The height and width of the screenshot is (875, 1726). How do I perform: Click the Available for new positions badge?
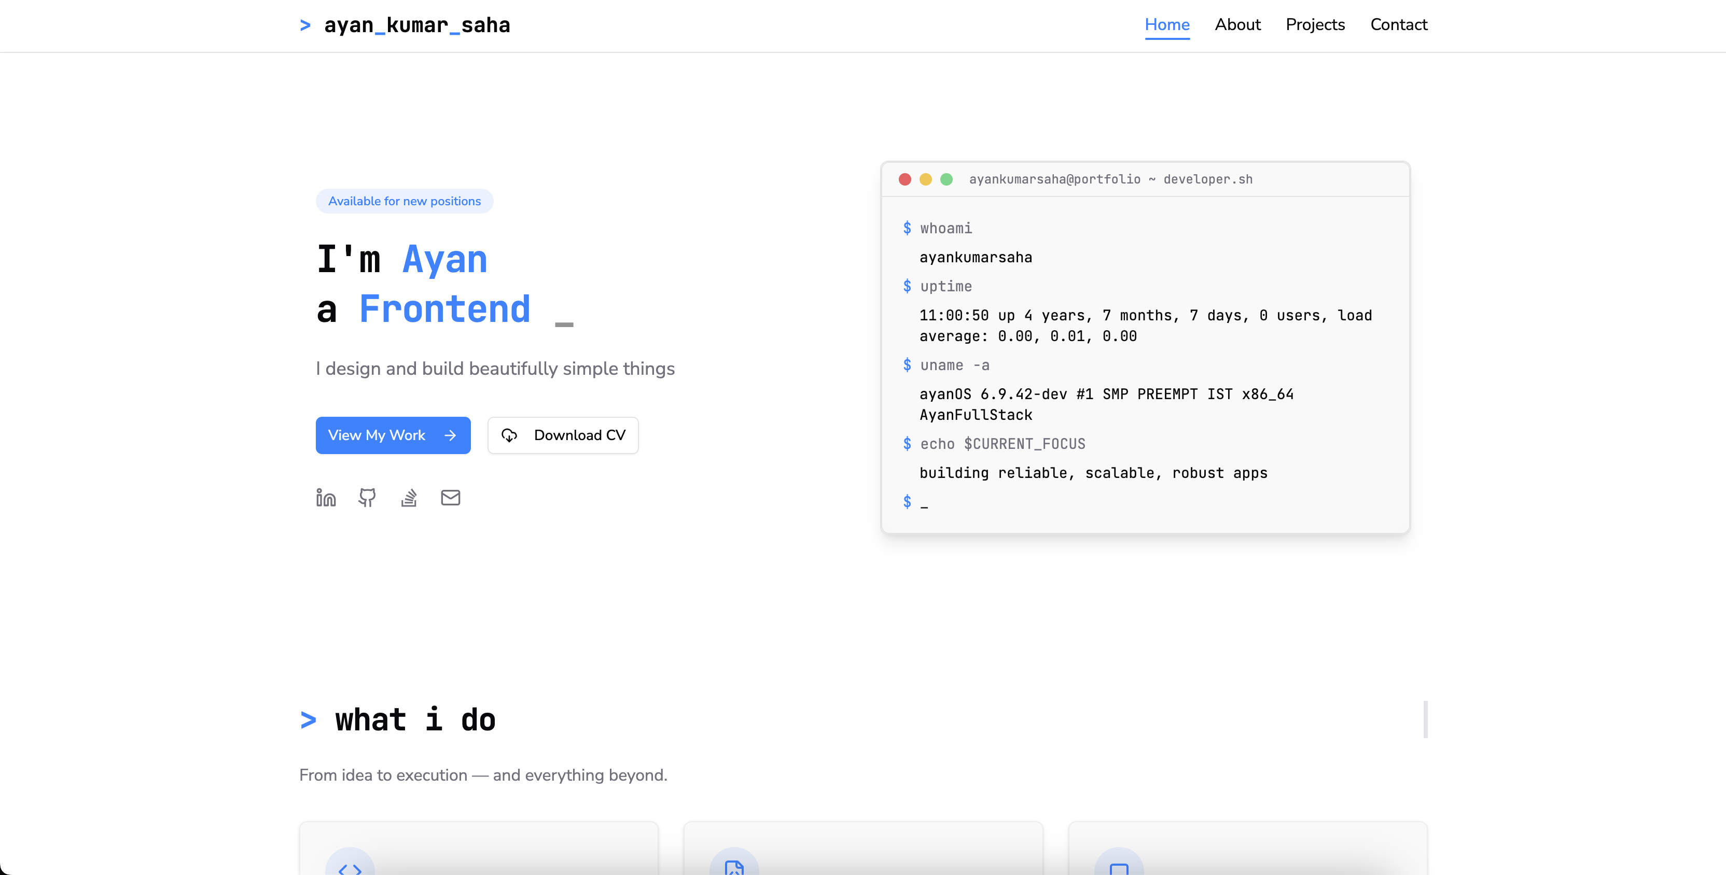(405, 201)
